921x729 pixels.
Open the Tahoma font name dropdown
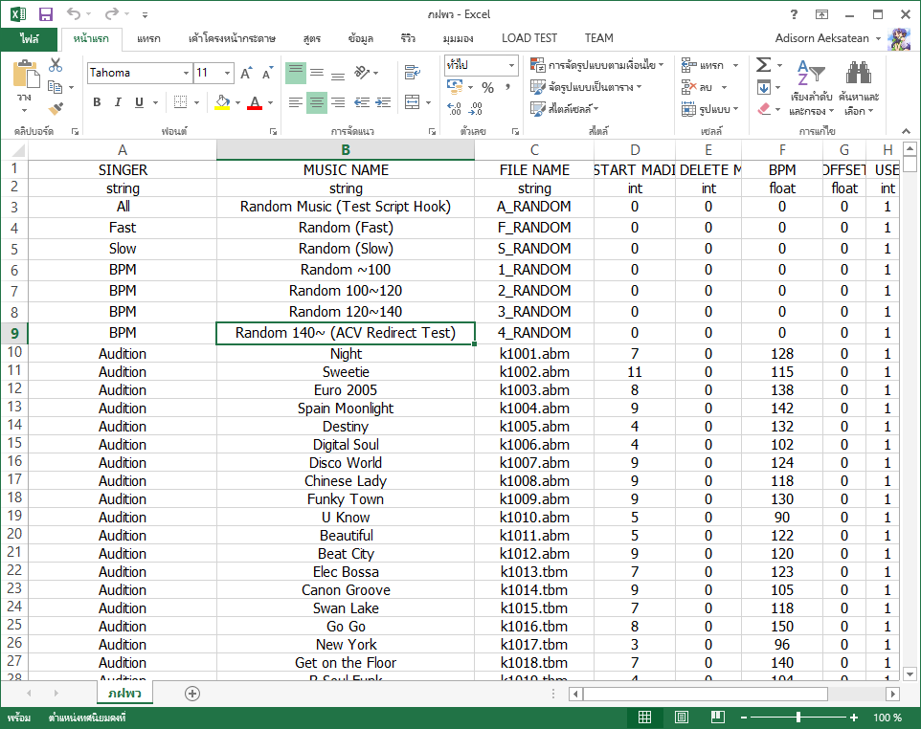coord(186,73)
